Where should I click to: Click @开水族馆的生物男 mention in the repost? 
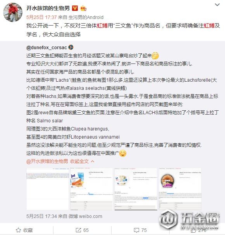click(47, 161)
